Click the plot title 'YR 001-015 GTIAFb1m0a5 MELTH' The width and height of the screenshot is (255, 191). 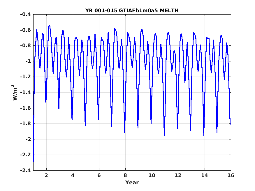click(x=132, y=10)
